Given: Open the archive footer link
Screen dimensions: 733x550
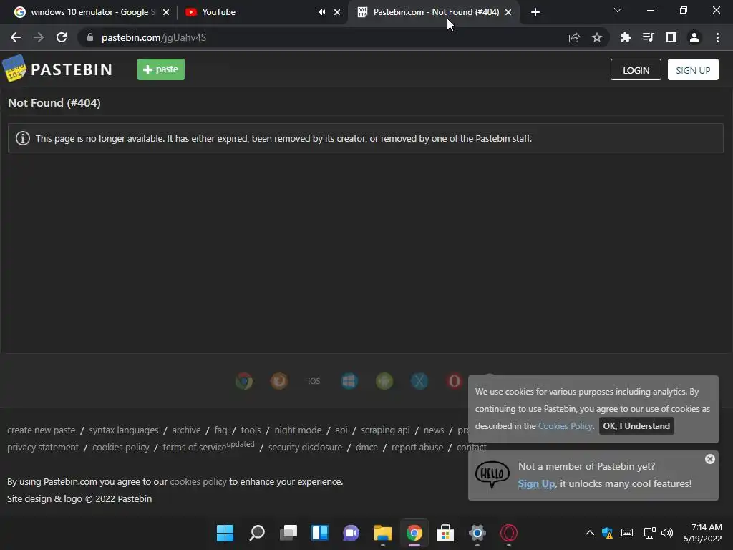Looking at the screenshot, I should [x=186, y=430].
